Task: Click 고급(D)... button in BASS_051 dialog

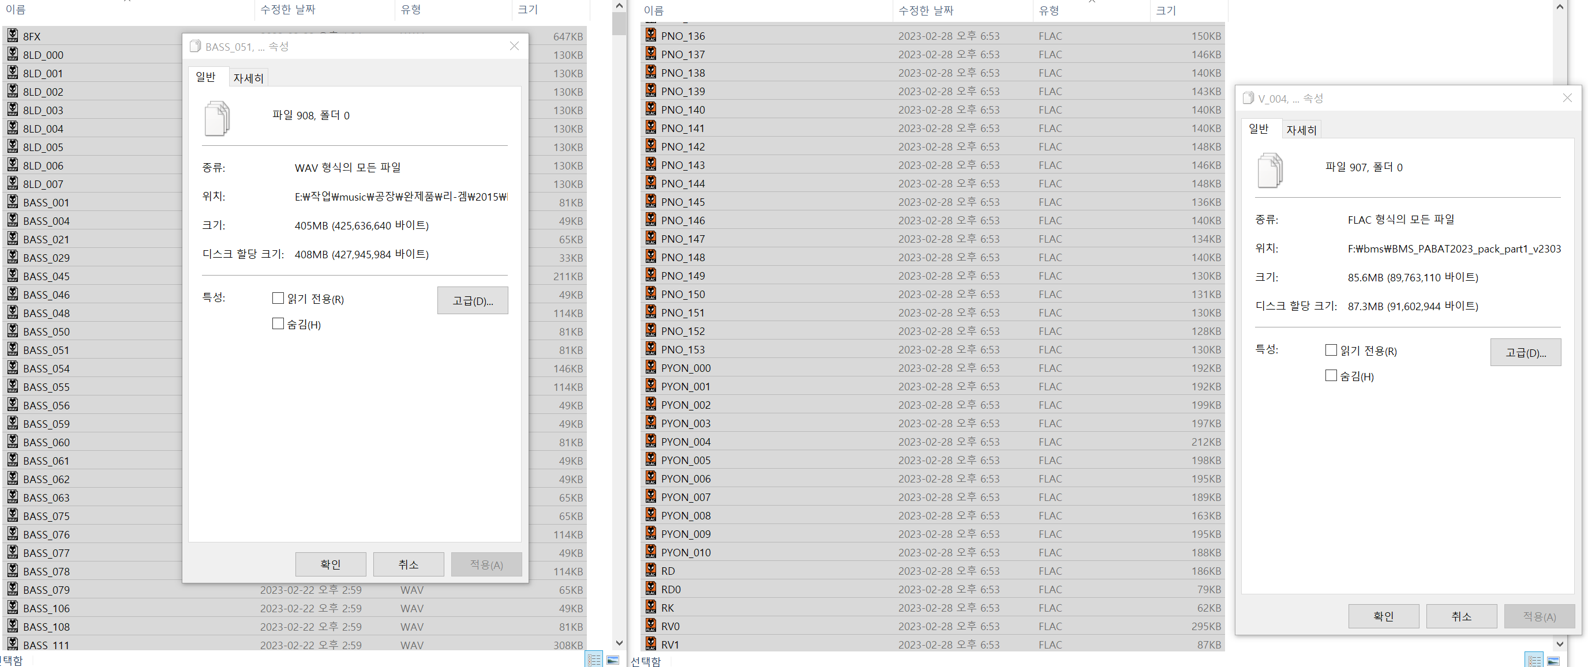Action: (472, 300)
